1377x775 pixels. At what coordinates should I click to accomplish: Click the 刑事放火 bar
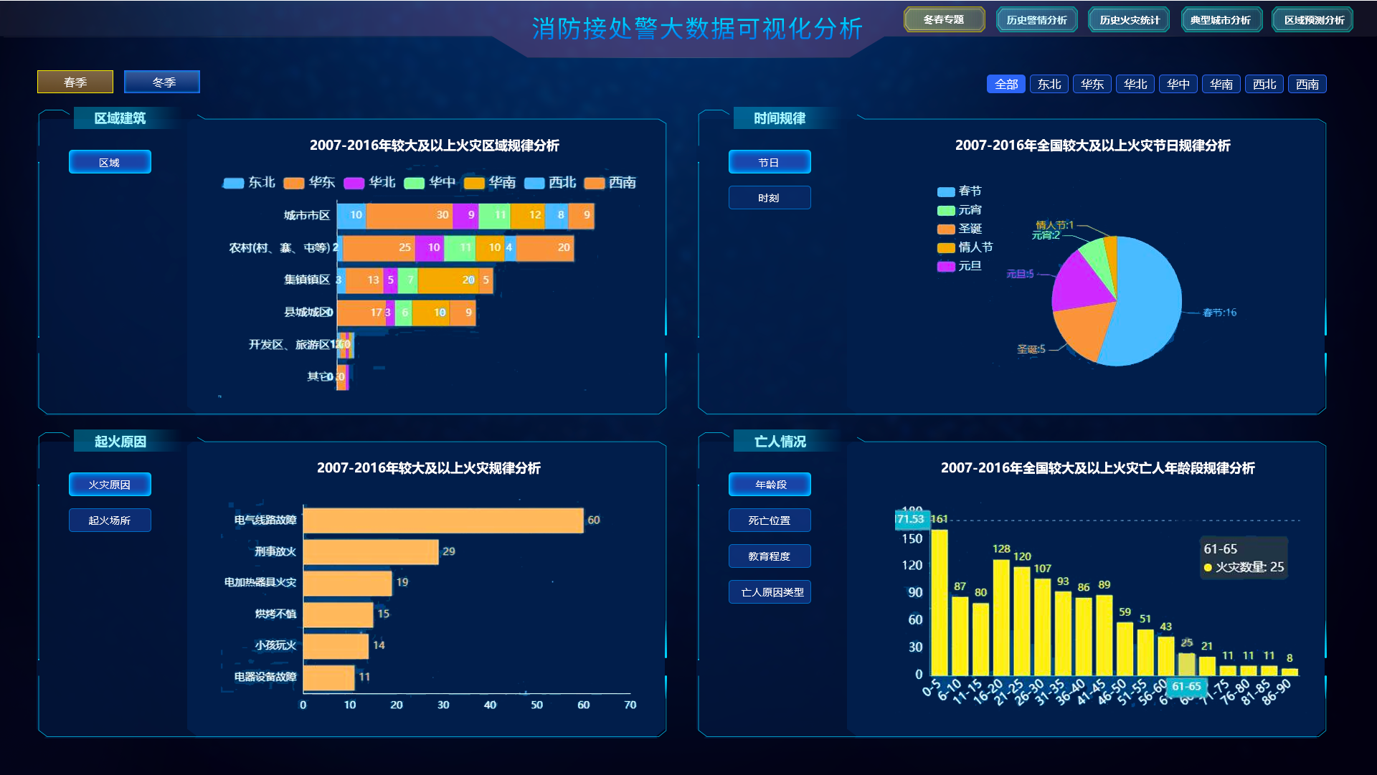click(x=371, y=552)
